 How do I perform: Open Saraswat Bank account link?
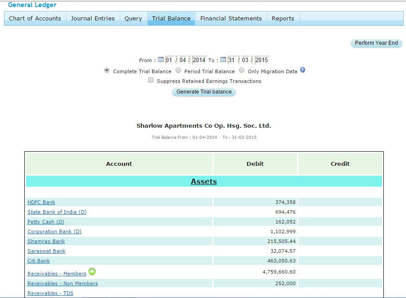tap(47, 251)
